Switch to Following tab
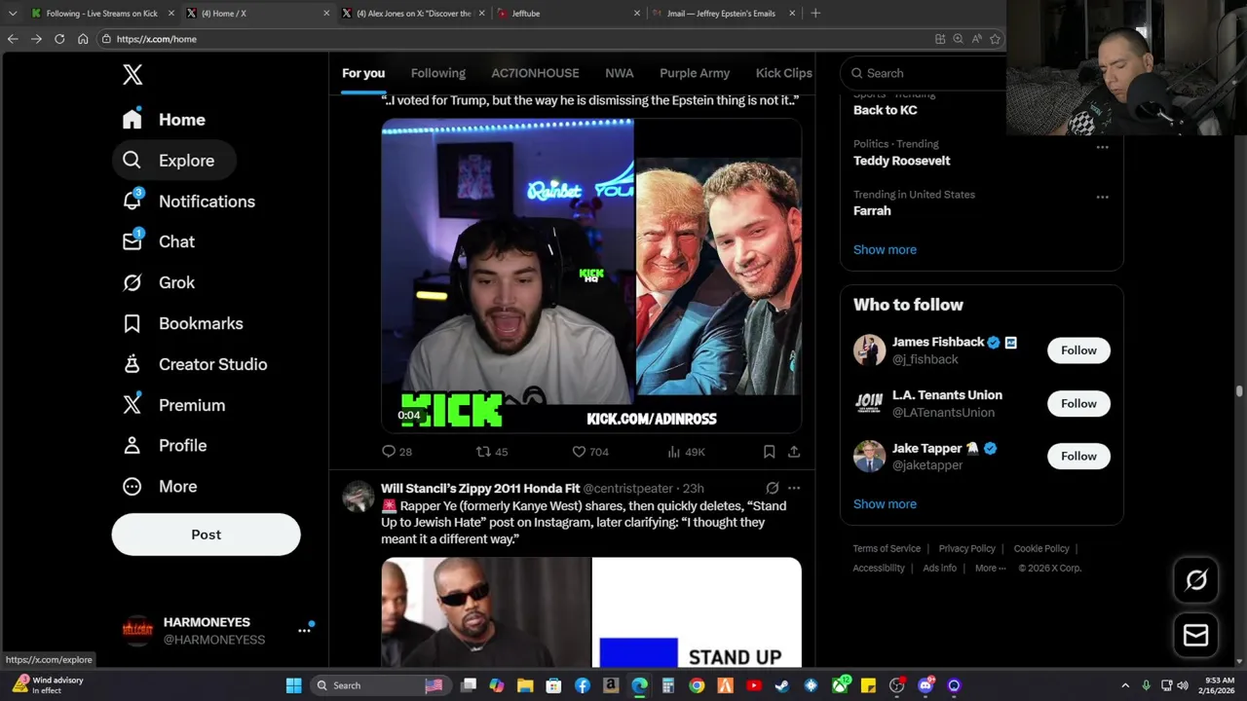1247x701 pixels. [x=438, y=73]
